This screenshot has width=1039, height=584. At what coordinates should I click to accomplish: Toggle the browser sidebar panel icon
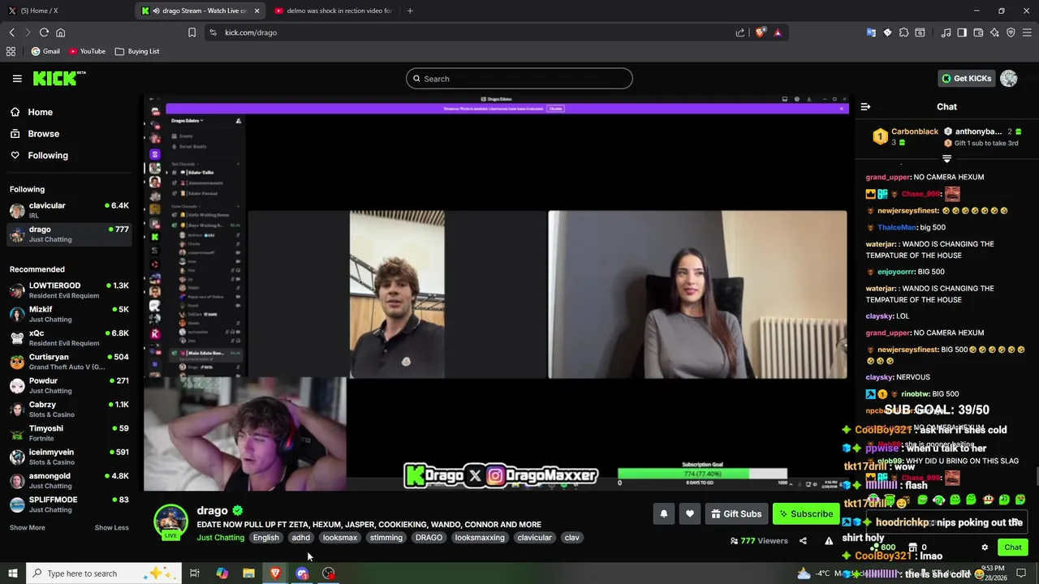(x=962, y=32)
